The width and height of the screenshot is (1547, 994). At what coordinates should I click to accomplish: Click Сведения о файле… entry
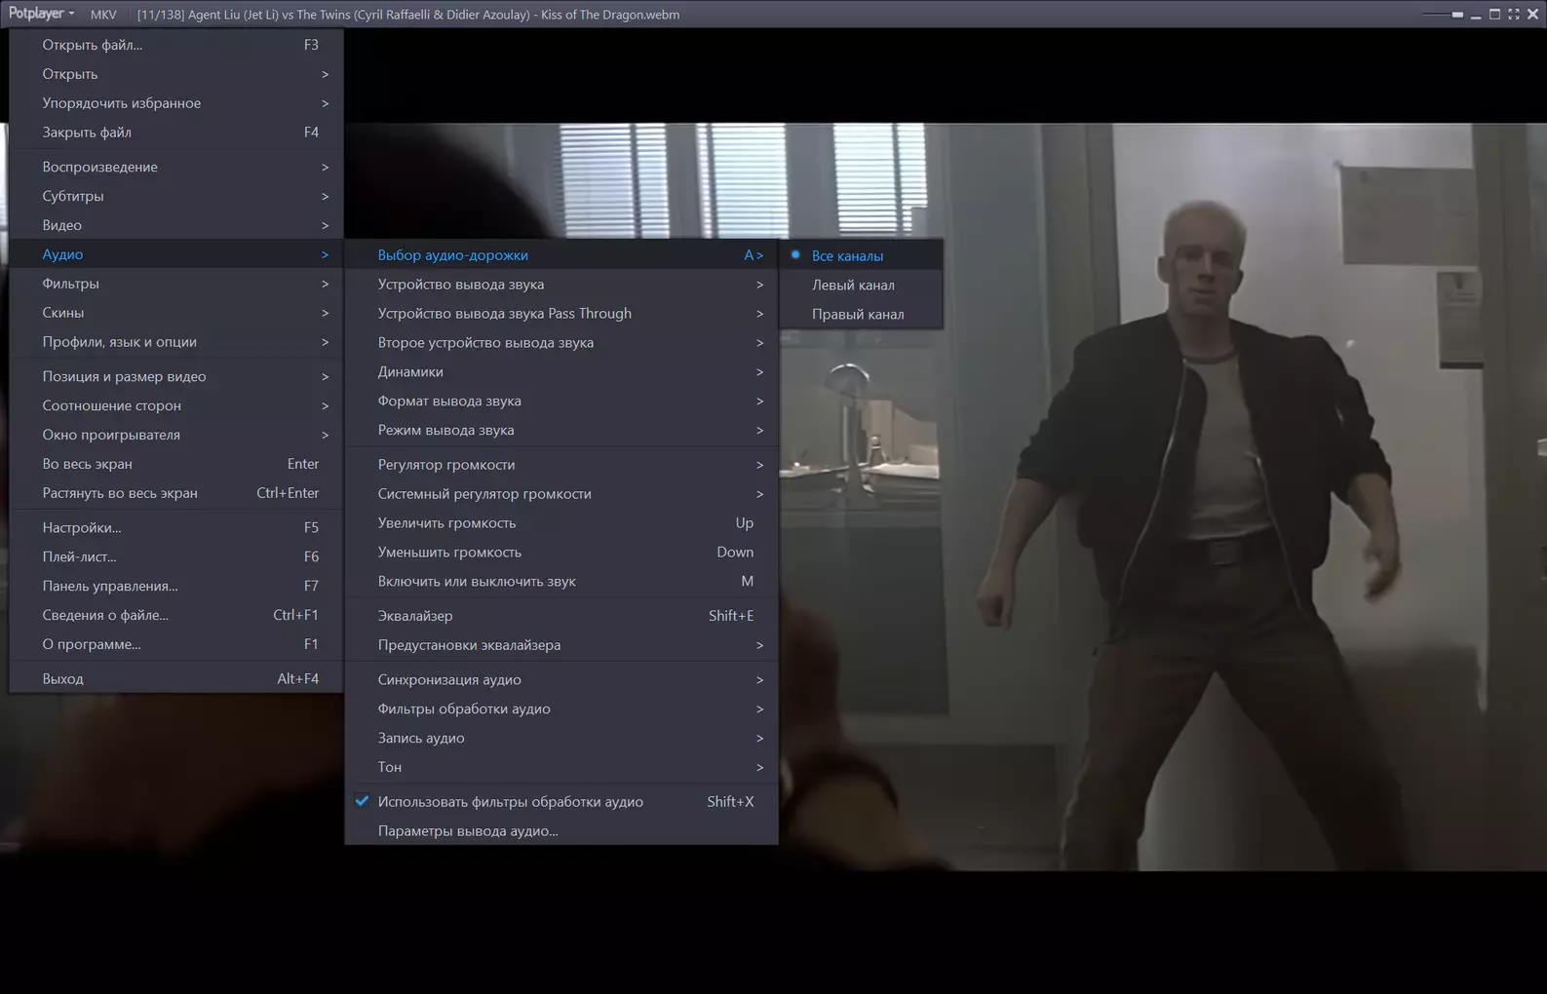[x=176, y=615]
